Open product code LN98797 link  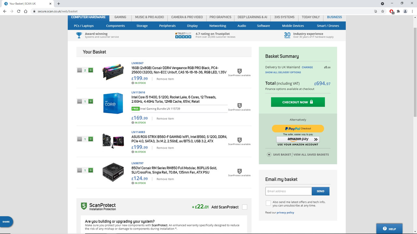coord(137,163)
